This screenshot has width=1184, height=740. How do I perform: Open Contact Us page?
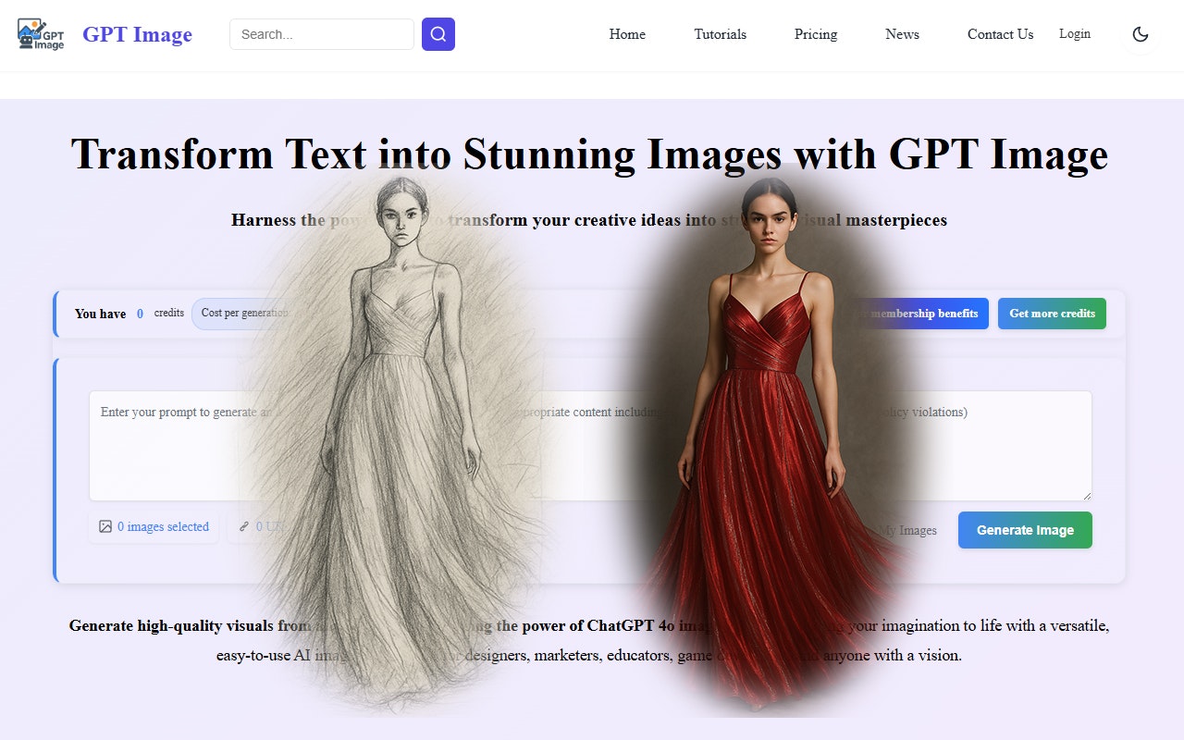click(x=1000, y=34)
